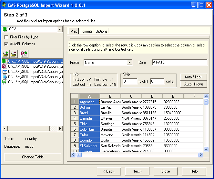
Task: Open Help from bottom button
Action: tap(194, 171)
